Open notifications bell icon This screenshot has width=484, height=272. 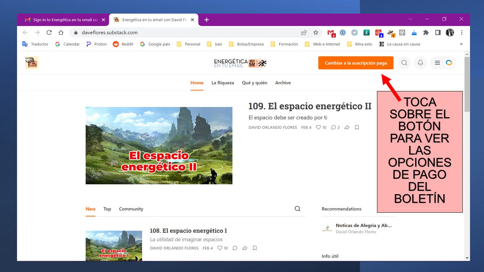pyautogui.click(x=420, y=63)
